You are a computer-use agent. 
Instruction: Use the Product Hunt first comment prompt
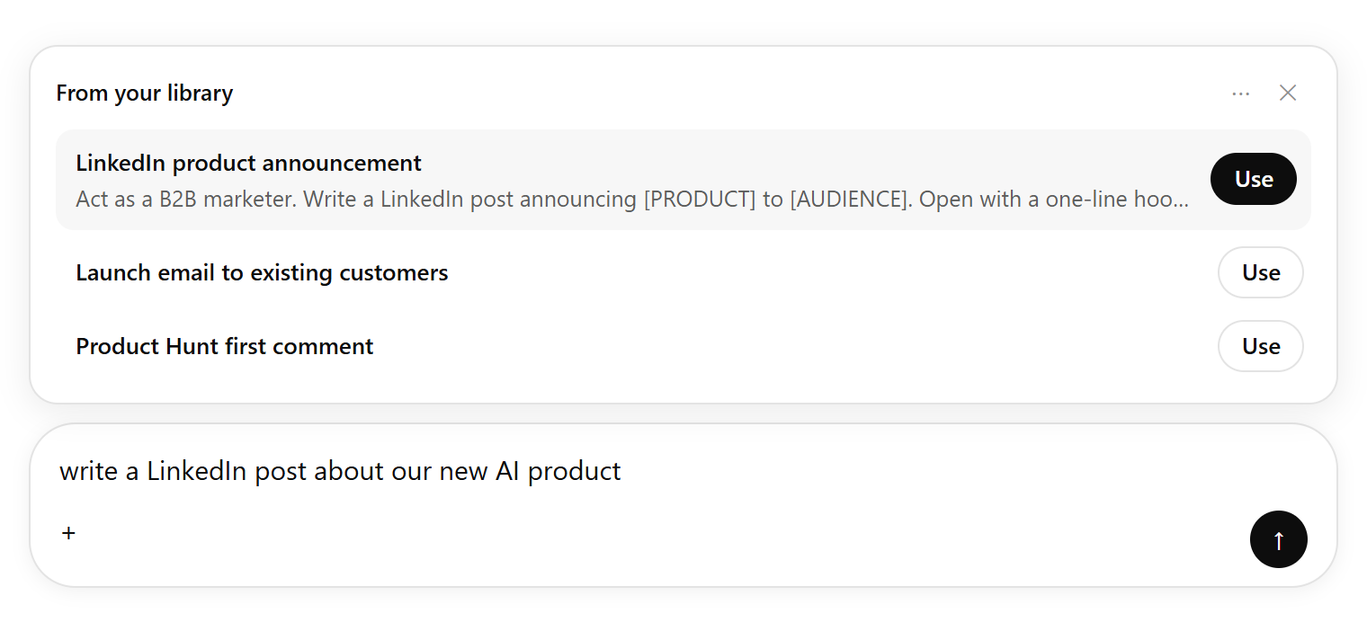point(1261,346)
